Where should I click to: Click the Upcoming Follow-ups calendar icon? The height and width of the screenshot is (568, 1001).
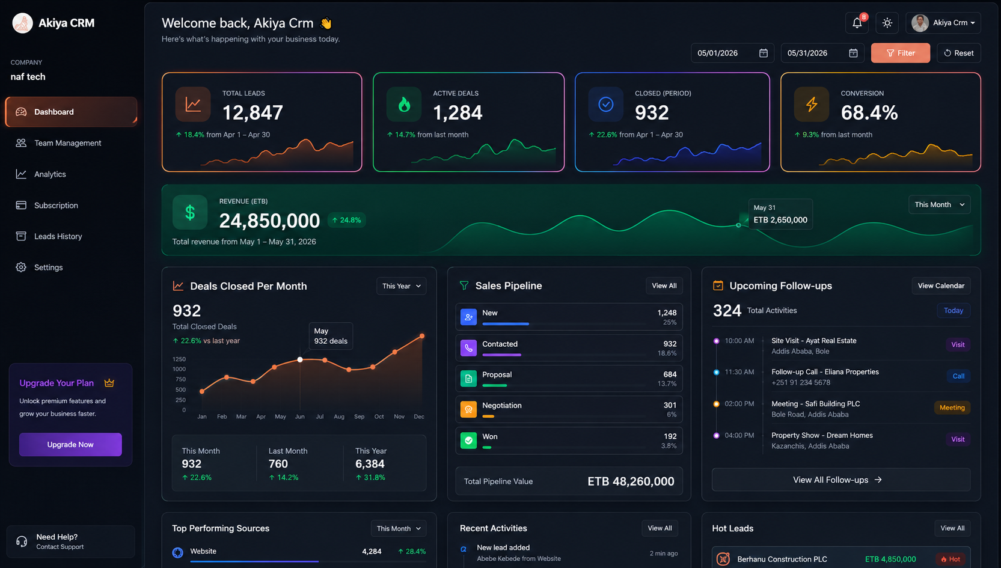click(x=718, y=286)
